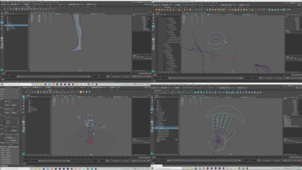Click the range slider bar in full-character window
This screenshot has height=170, width=302.
click(54, 161)
